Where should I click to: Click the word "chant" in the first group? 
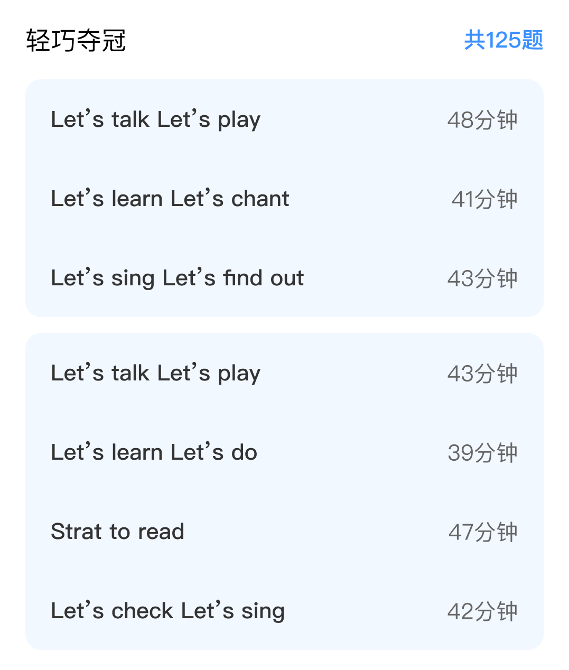coord(260,199)
